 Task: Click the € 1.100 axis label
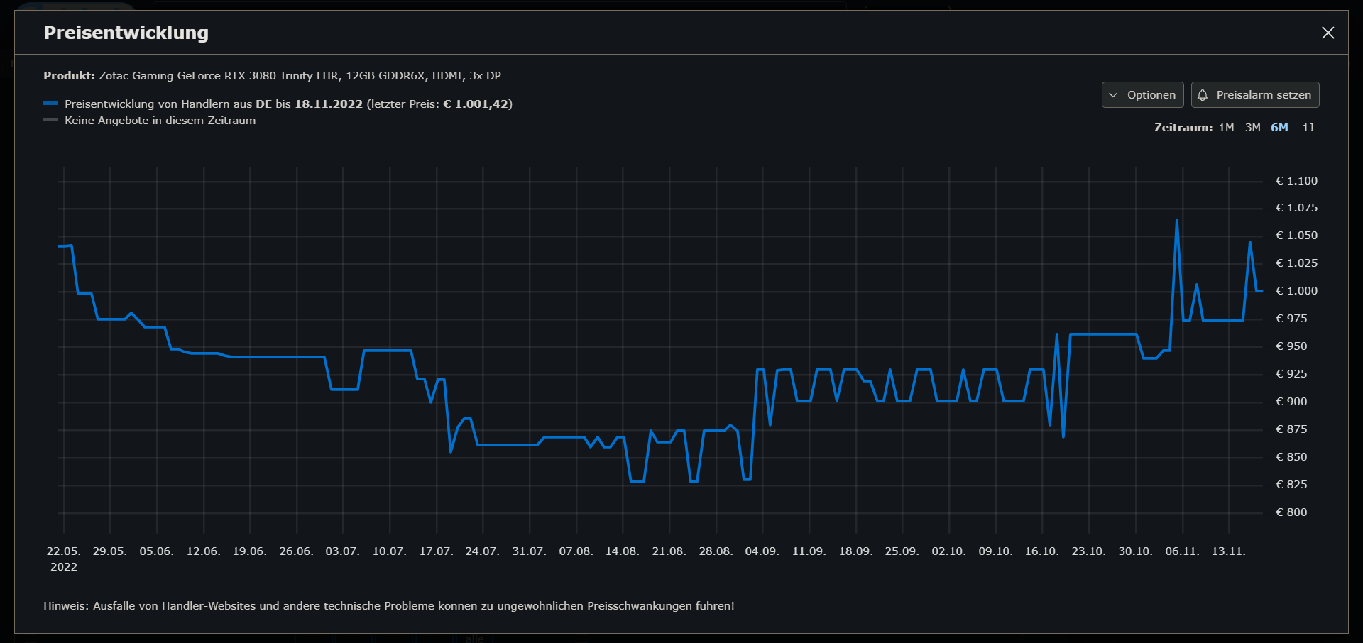tap(1296, 180)
